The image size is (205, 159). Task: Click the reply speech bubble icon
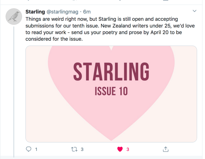29,149
